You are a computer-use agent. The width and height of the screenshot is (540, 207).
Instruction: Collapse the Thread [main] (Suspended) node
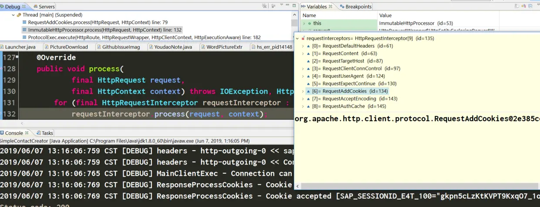pos(13,15)
